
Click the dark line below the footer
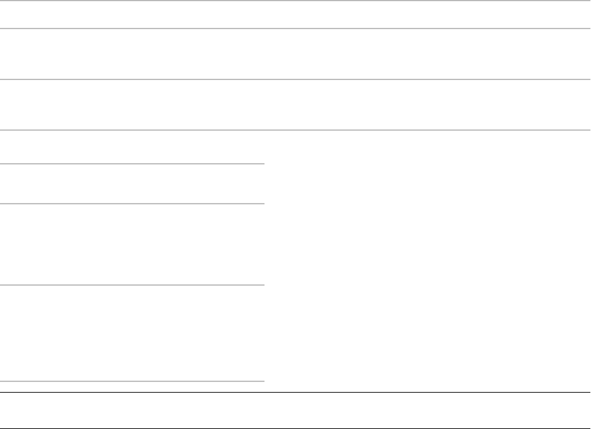295,428
